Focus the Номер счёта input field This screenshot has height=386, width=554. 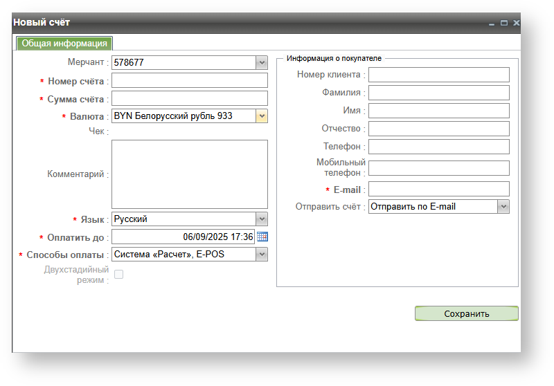point(189,81)
